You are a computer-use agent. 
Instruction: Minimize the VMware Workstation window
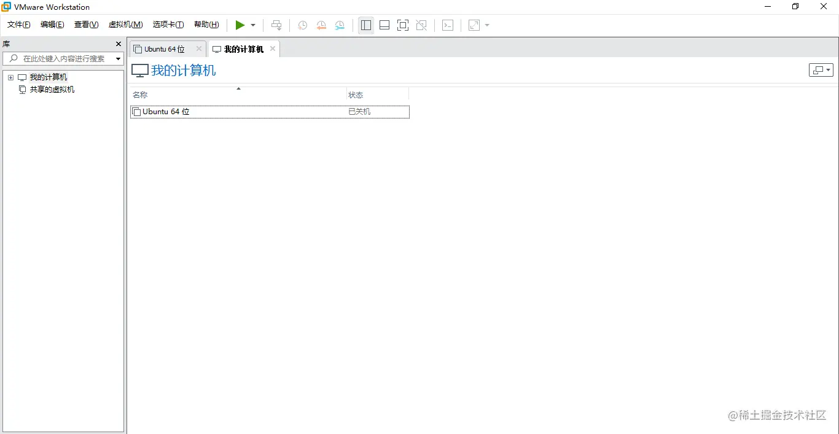click(x=768, y=7)
